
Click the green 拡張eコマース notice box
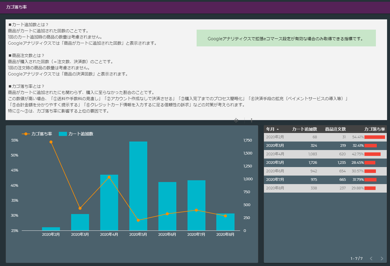coord(286,38)
